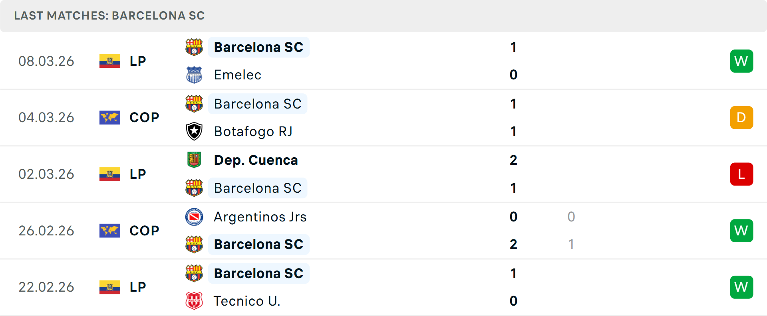This screenshot has height=316, width=767.
Task: Open the Dep. Cuenca club crest
Action: (x=194, y=160)
